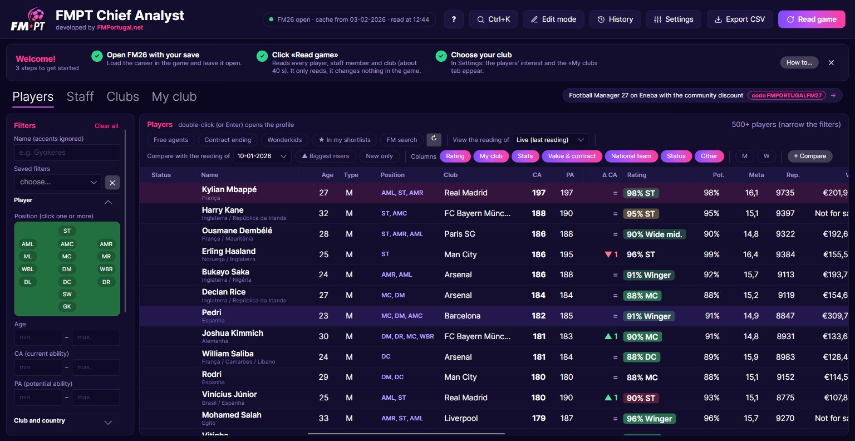Viewport: 855px width, 441px height.
Task: Open the compare reading date dropdown
Action: coord(262,156)
